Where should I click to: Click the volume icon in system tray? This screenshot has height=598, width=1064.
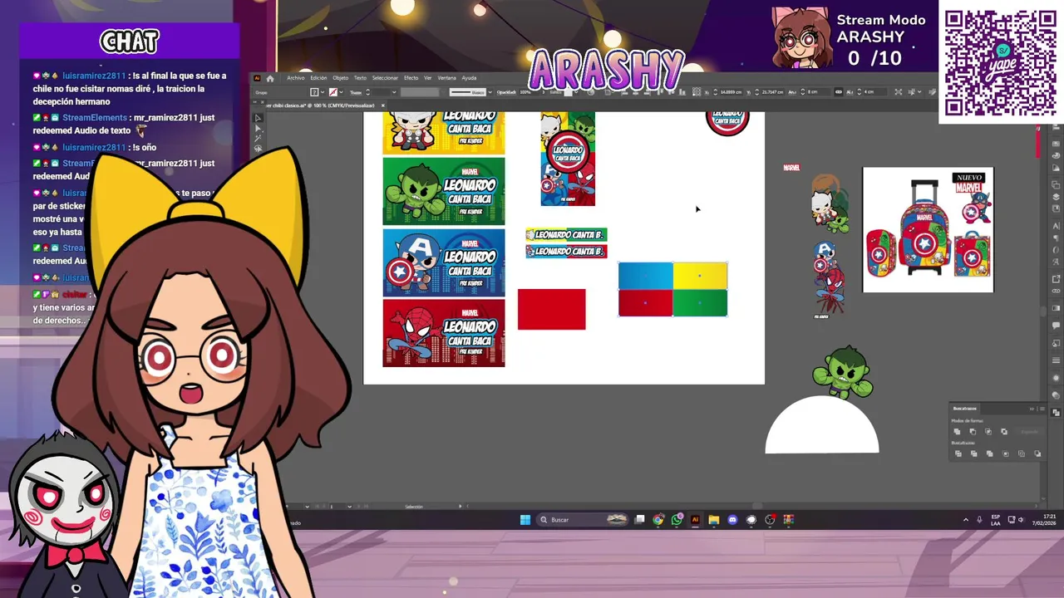point(1022,520)
